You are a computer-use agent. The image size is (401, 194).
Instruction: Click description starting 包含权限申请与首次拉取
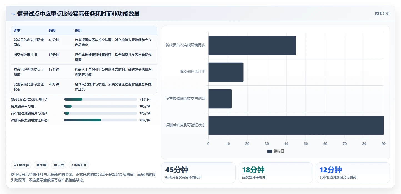(x=113, y=42)
